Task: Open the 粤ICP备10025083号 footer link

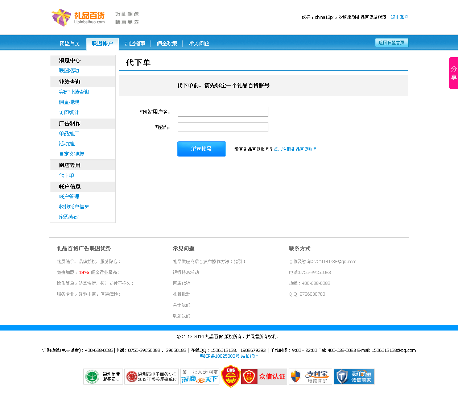Action: click(219, 356)
